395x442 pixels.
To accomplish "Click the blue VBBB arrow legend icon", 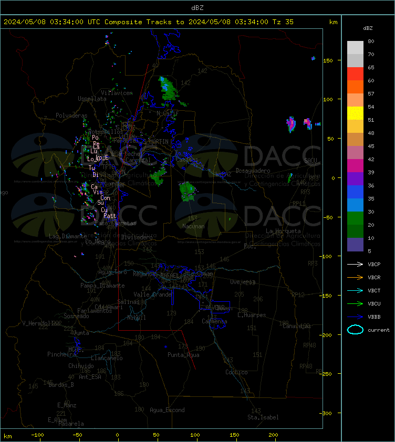I will (x=355, y=317).
